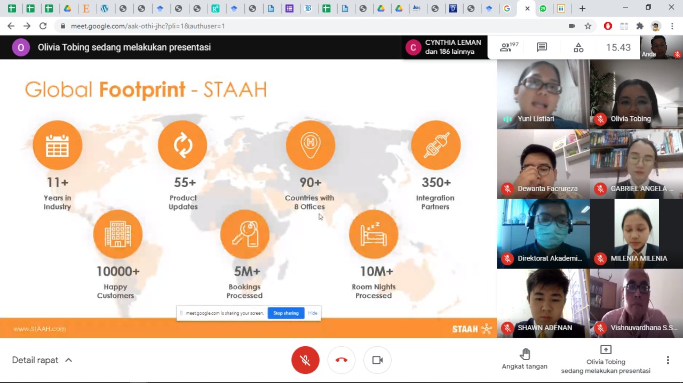Go forward with the browser forward arrow
Screen dimensions: 683x383
27,26
